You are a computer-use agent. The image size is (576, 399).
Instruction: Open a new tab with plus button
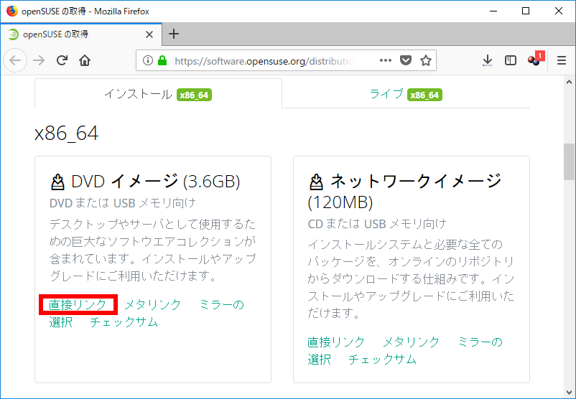pyautogui.click(x=174, y=34)
